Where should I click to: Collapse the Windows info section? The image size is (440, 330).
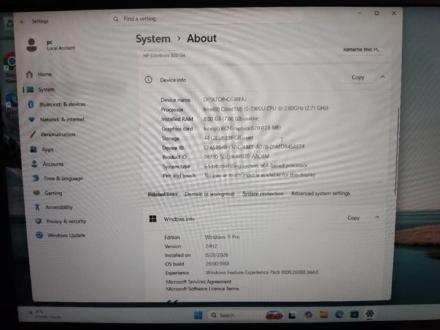pyautogui.click(x=377, y=217)
